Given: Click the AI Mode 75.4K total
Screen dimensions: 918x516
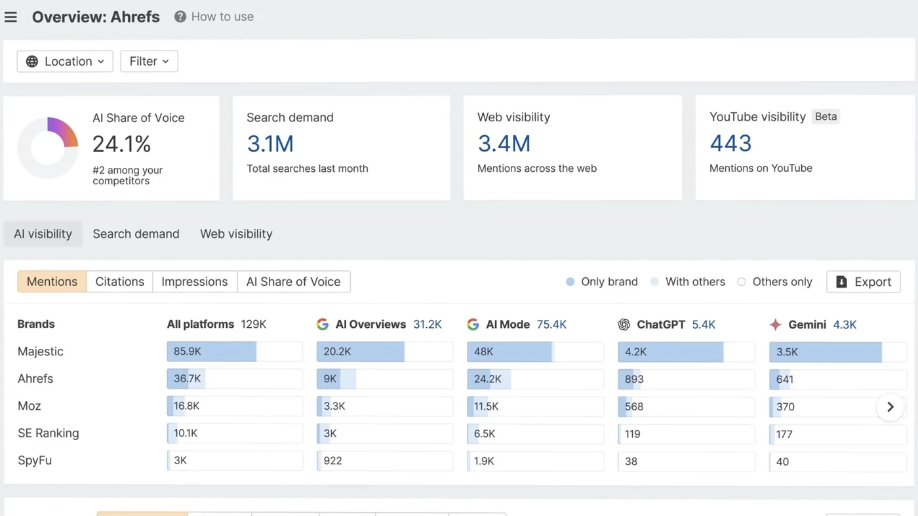Looking at the screenshot, I should point(551,325).
